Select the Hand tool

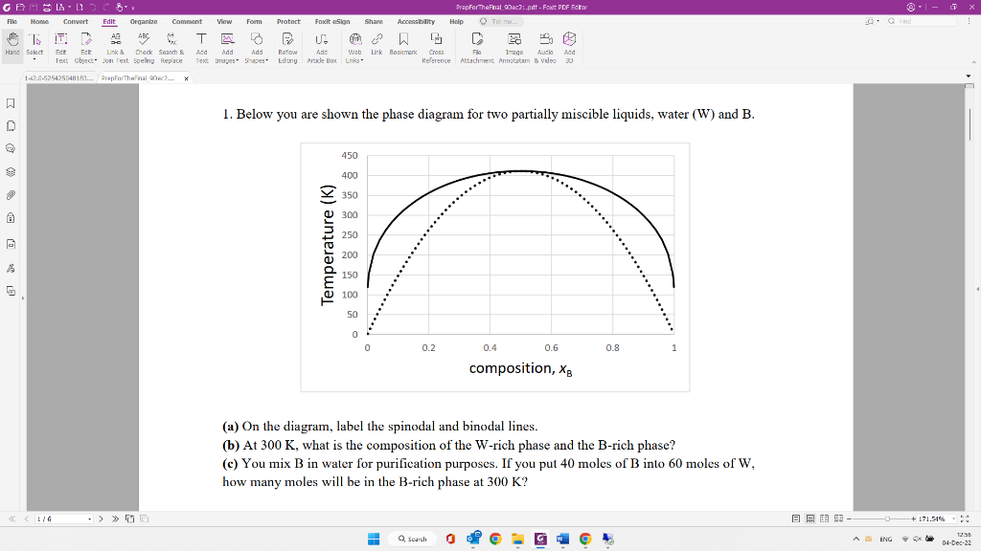pos(11,46)
